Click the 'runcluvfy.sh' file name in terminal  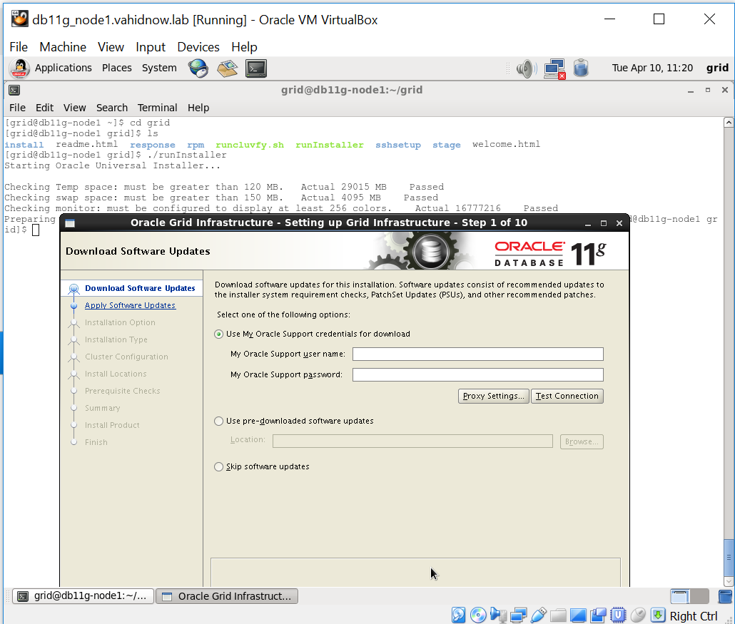[x=250, y=145]
